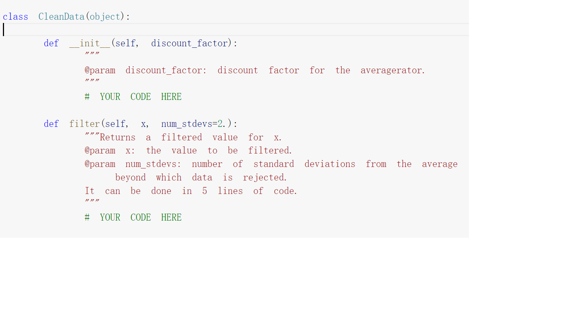Screen dimensions: 561x315
Task: Select the CleanData class name
Action: click(61, 16)
